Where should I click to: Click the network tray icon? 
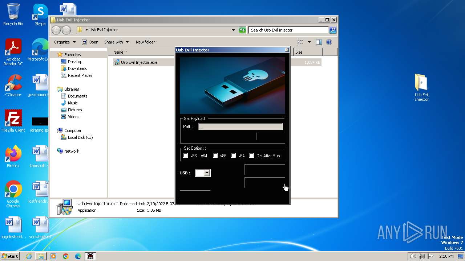tap(422, 256)
